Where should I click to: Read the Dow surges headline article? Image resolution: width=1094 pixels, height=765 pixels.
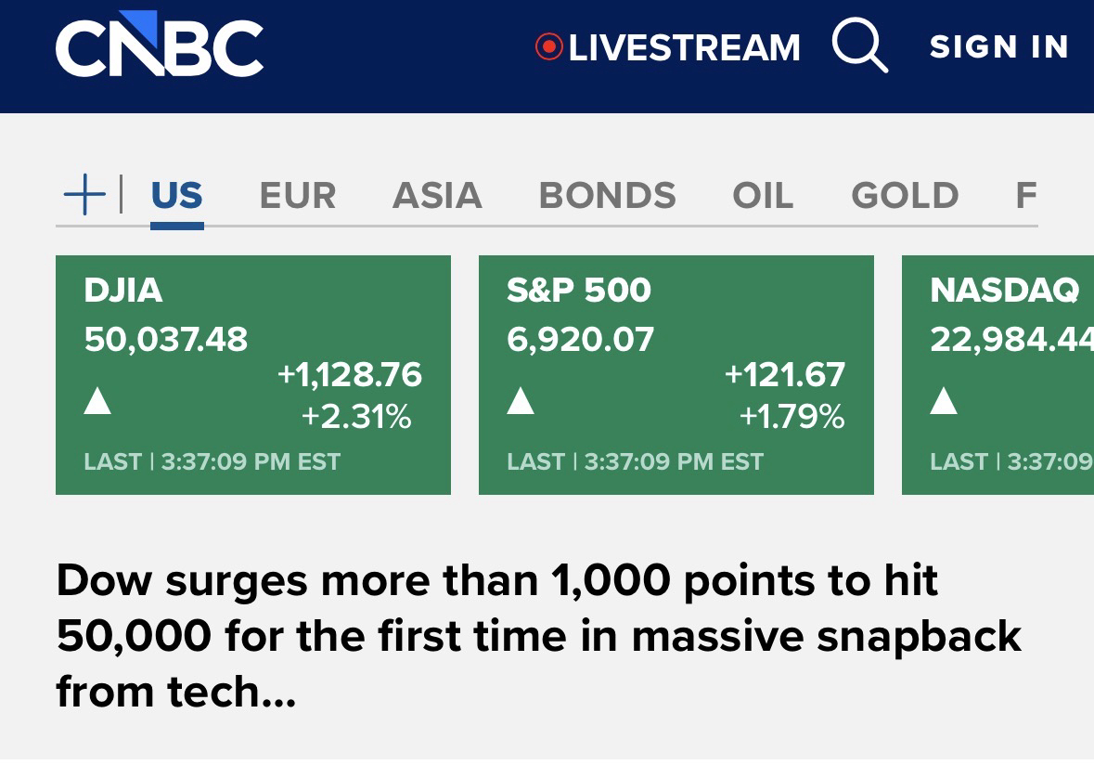[x=538, y=637]
